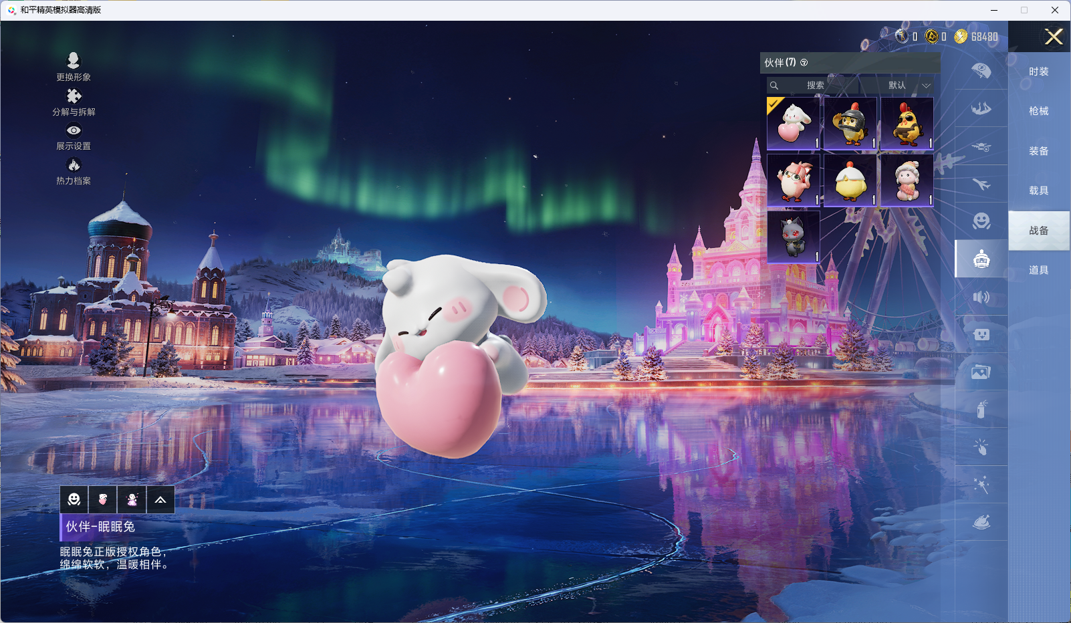The image size is (1071, 623).
Task: Open the speaker voice pack category
Action: (981, 297)
